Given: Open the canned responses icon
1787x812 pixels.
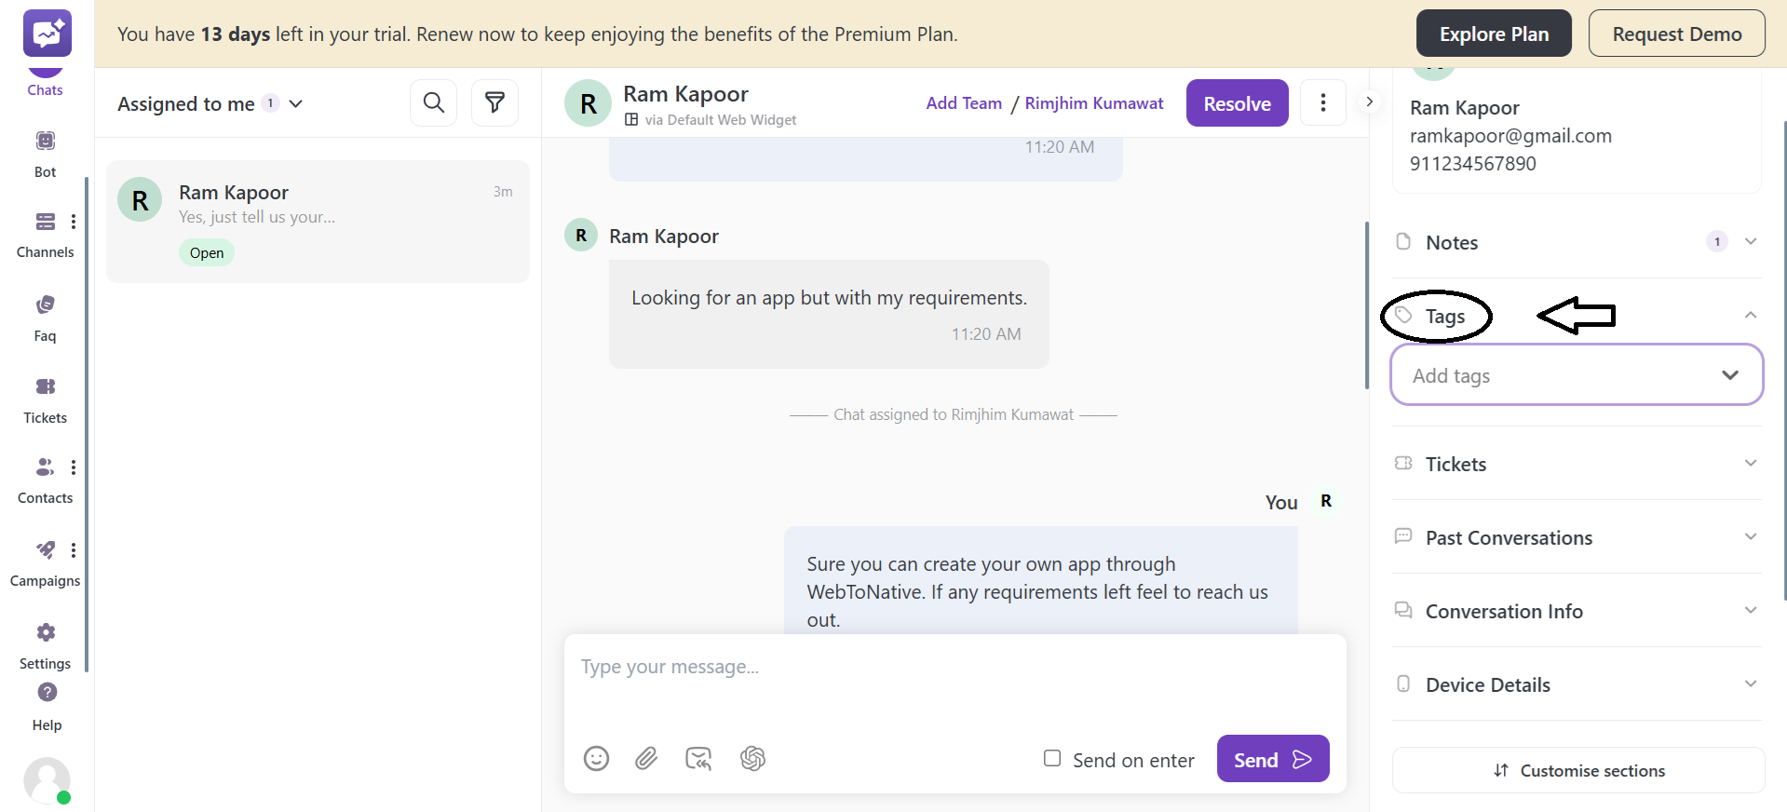Looking at the screenshot, I should coord(698,759).
